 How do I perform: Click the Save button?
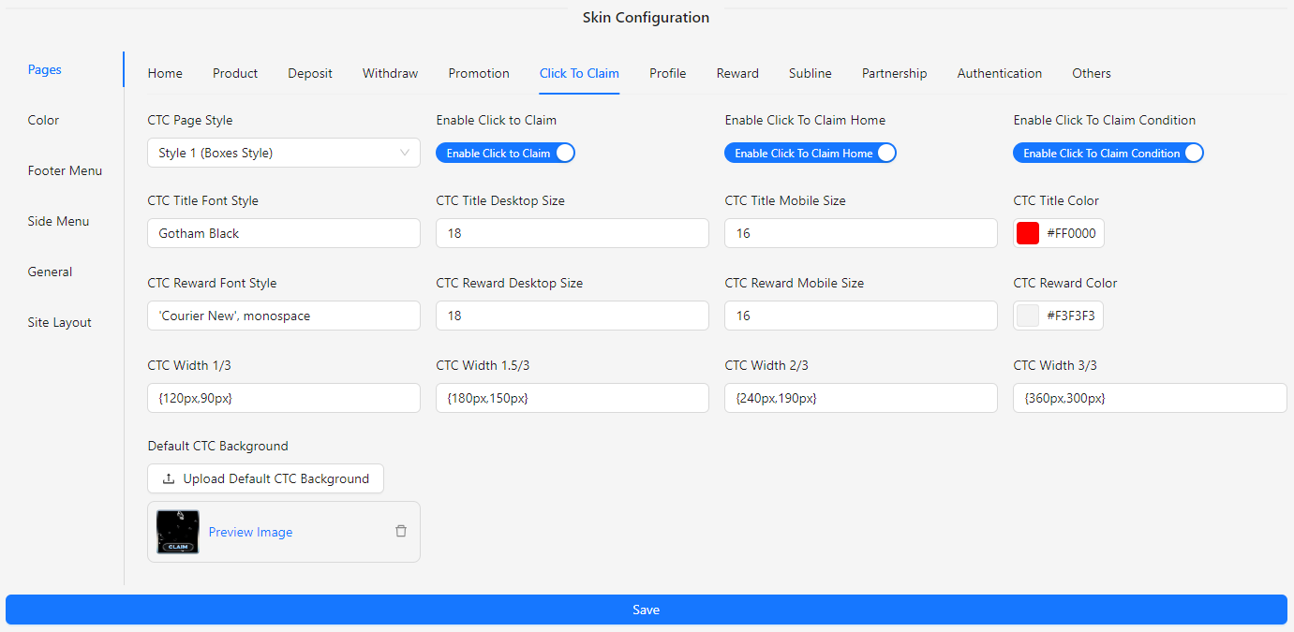pos(646,610)
